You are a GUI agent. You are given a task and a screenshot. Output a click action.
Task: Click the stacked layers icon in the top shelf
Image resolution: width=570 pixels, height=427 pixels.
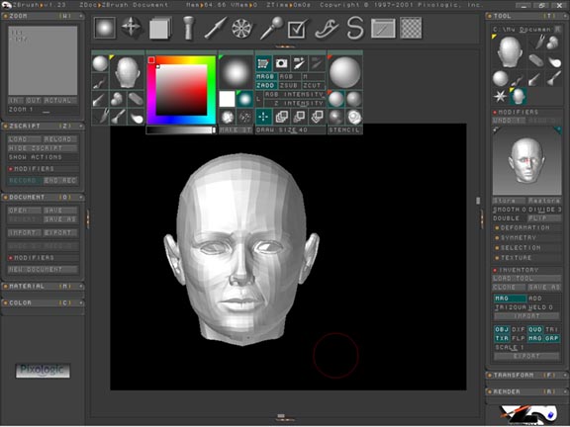pos(160,28)
